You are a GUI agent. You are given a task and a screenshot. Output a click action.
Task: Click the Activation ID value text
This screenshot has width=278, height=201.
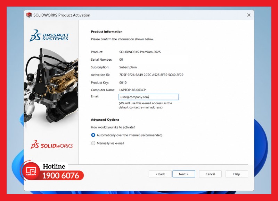151,75
